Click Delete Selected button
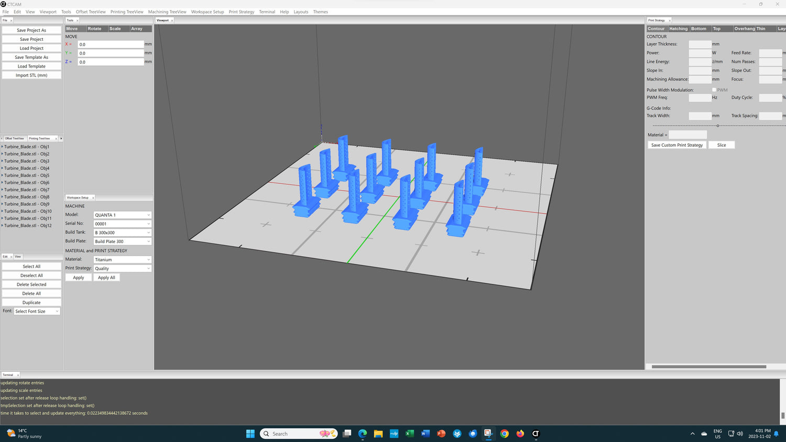Screen dimensions: 786x442 point(31,284)
